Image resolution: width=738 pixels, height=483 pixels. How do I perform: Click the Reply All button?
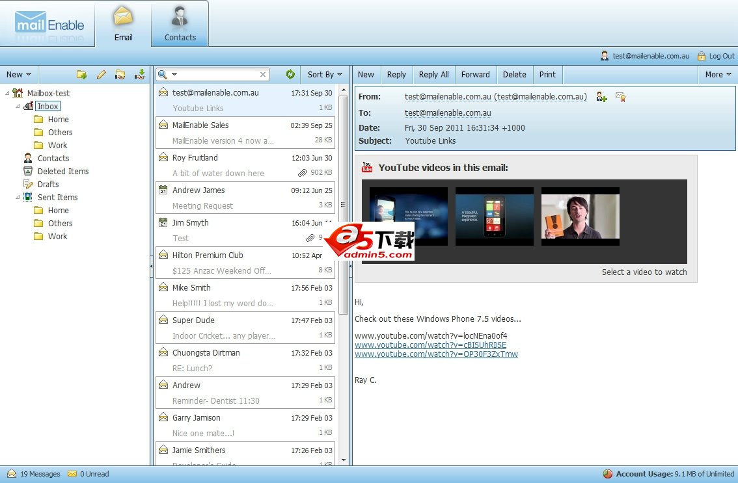[x=433, y=75]
